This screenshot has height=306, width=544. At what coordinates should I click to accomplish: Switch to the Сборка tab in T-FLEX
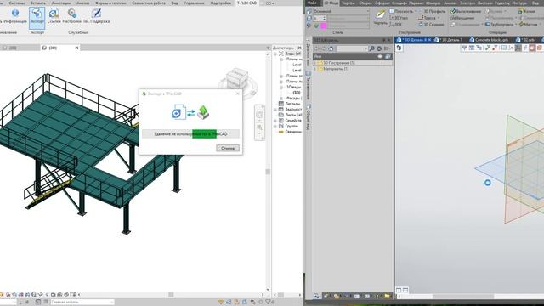click(x=365, y=3)
